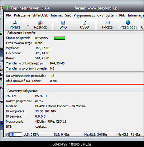Viewport: 144px width, 147px height.
Task: Click the signal strength -83dBm, 48%, CSQ 15
Action: point(51,122)
